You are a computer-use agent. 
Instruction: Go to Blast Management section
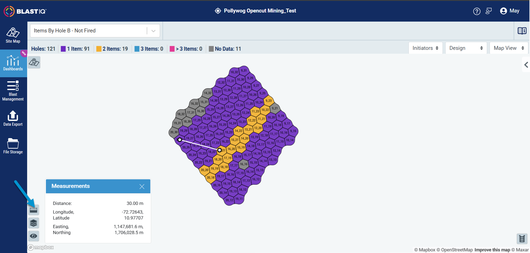[x=13, y=91]
